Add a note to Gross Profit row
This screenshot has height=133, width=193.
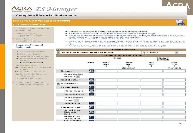91,84
